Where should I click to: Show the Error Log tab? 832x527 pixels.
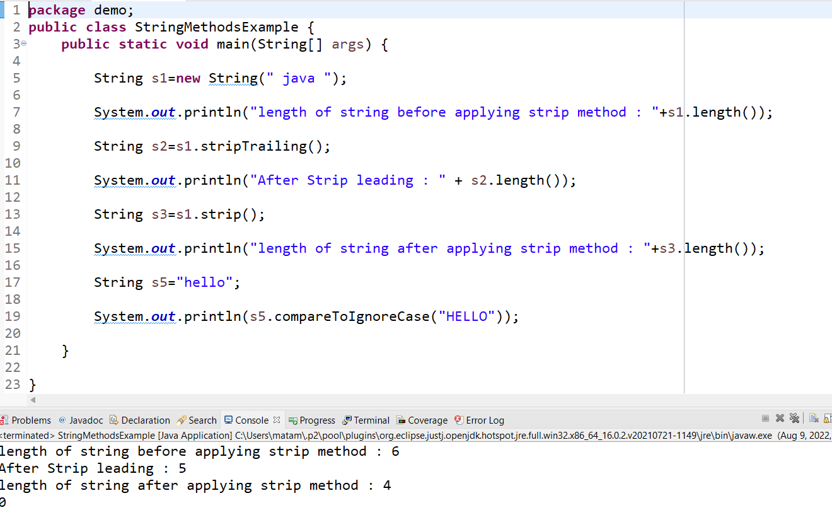[x=480, y=420]
